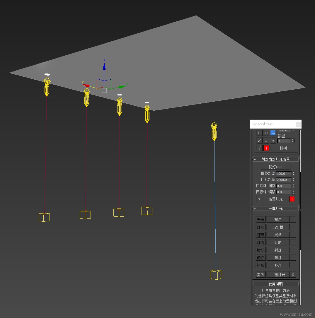Toggle 灯带 in the 方灯槽 row

tap(260, 227)
